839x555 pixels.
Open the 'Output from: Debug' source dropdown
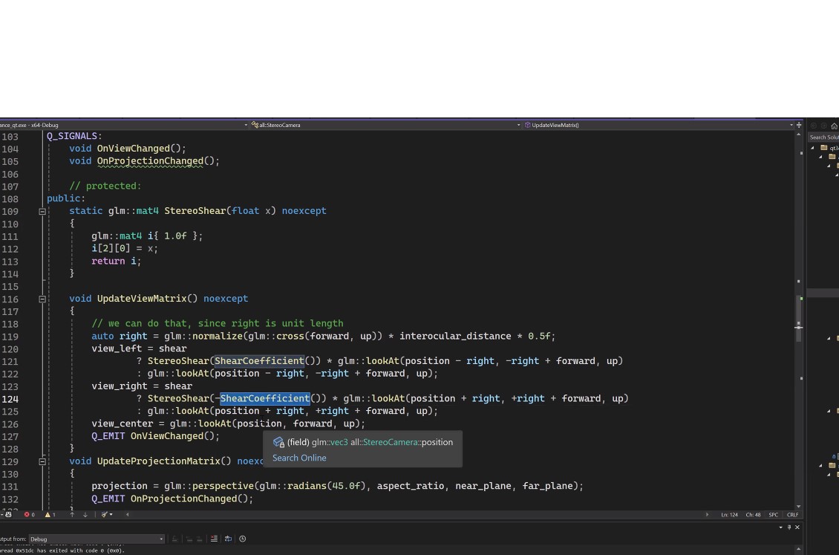(161, 539)
